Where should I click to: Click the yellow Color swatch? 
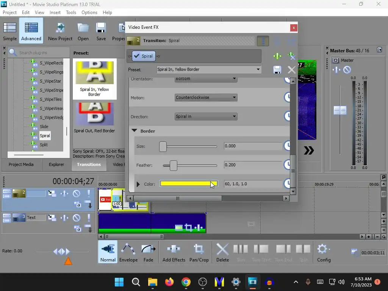tap(189, 184)
